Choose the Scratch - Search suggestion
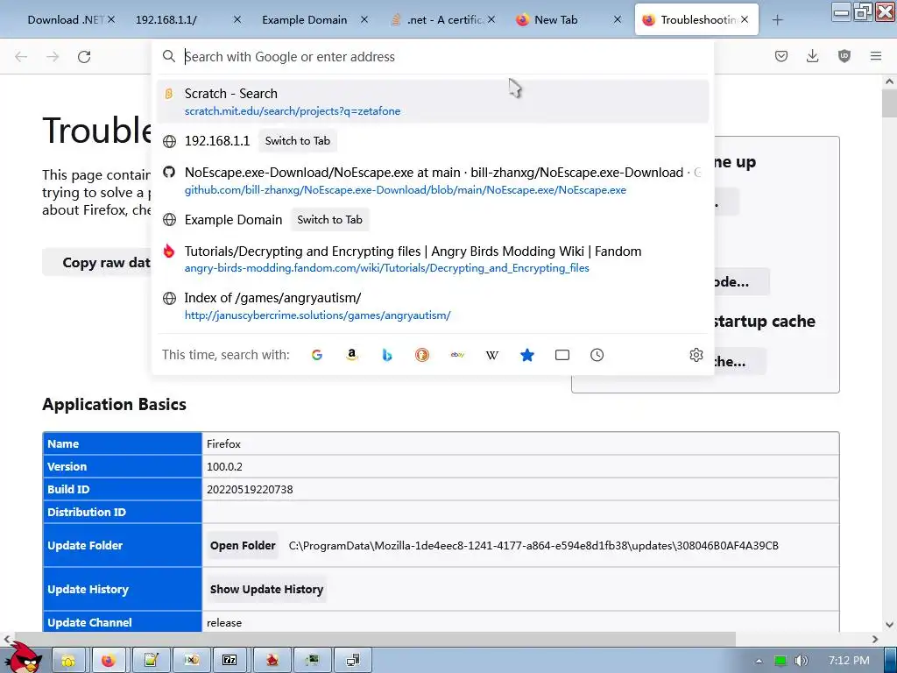The height and width of the screenshot is (673, 897). [x=433, y=102]
